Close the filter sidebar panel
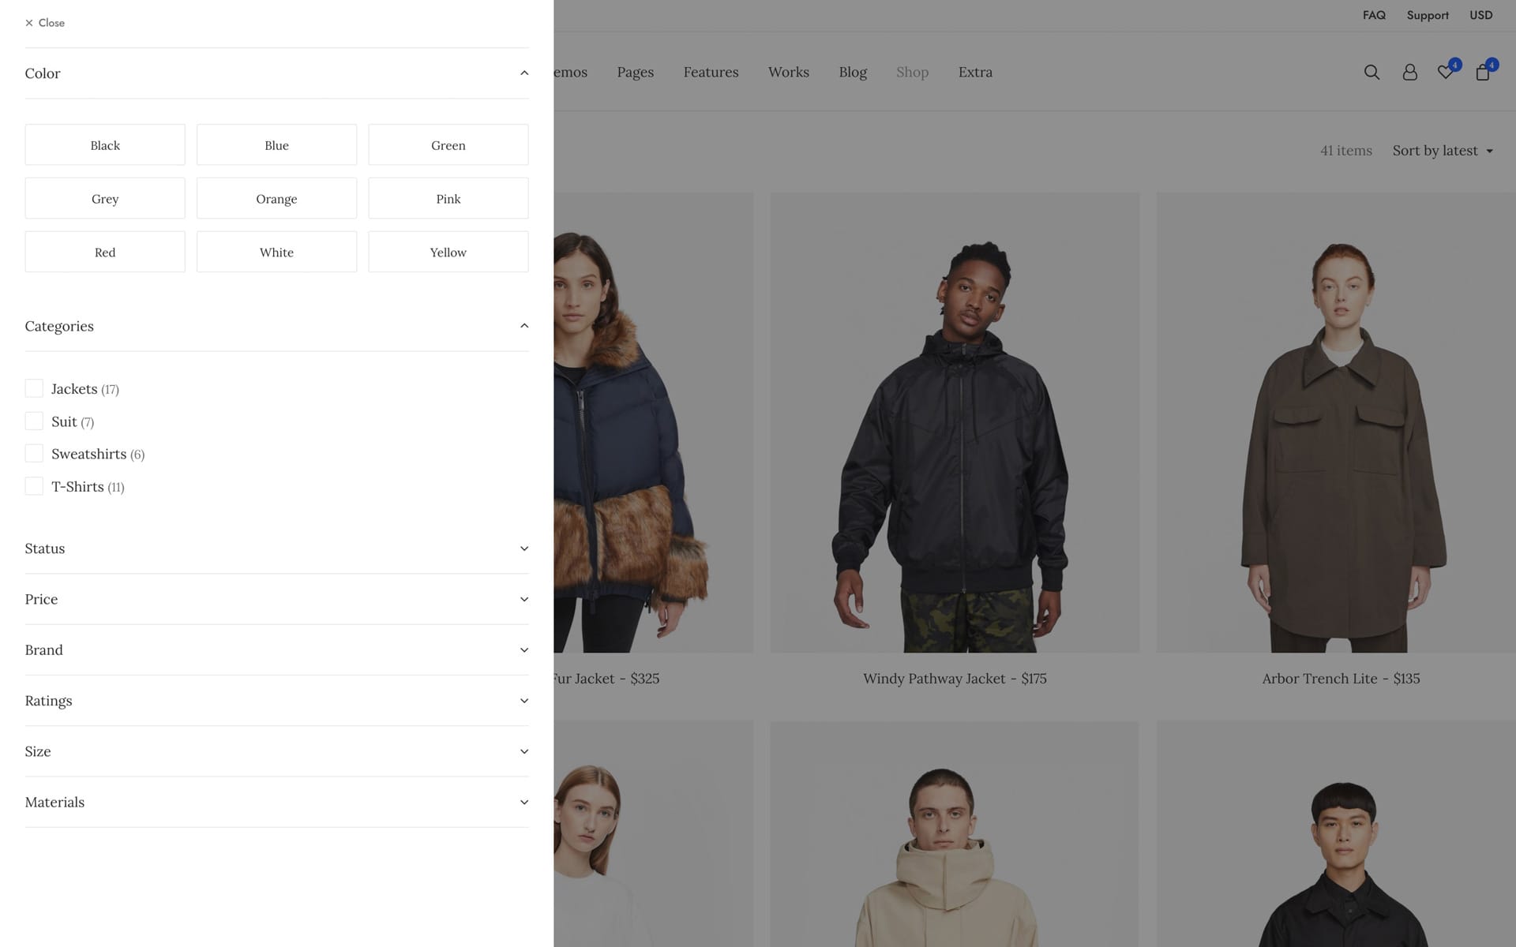1516x947 pixels. [45, 23]
